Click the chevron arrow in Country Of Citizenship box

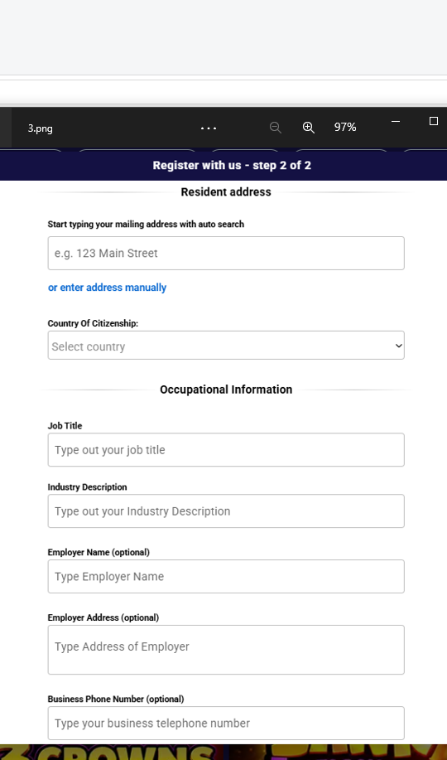pos(398,346)
